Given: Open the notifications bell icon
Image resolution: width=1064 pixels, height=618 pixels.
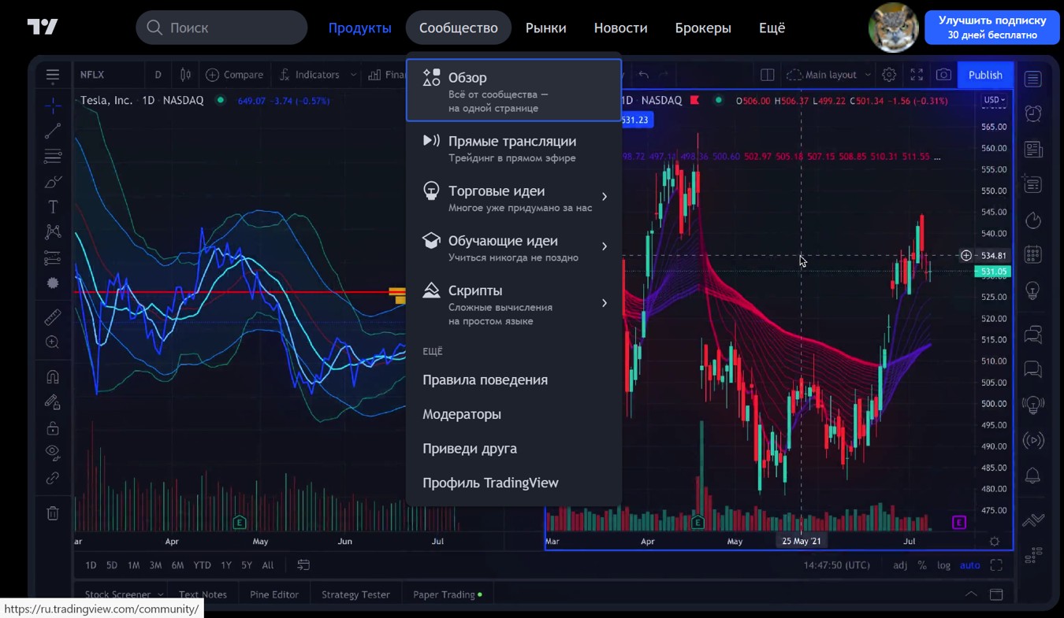Looking at the screenshot, I should (x=1033, y=476).
